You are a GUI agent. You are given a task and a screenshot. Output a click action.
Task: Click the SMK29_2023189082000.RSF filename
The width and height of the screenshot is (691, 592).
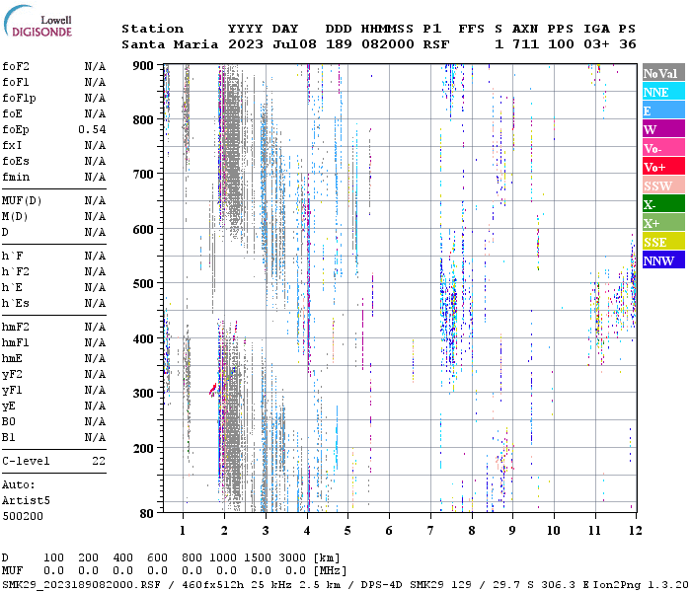coord(81,585)
